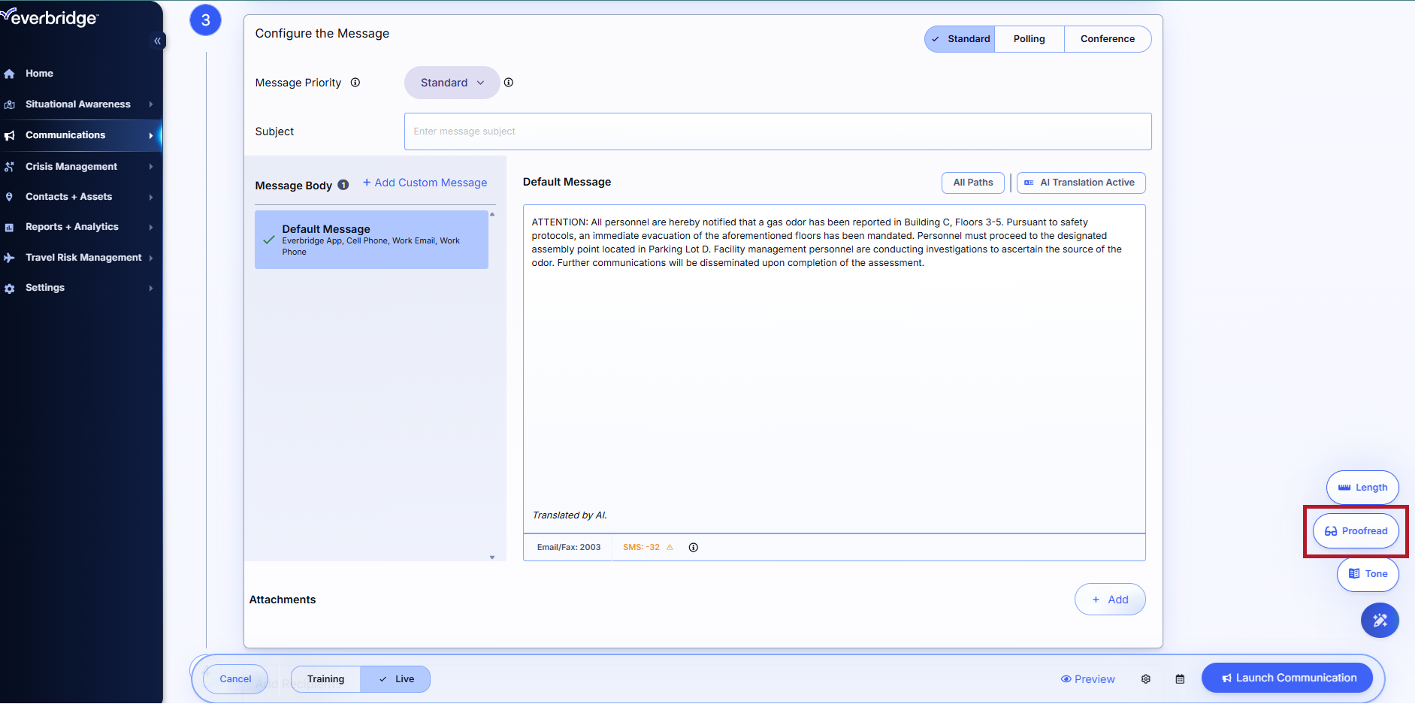The image size is (1415, 707).
Task: Click the Subject input field
Action: [x=777, y=131]
